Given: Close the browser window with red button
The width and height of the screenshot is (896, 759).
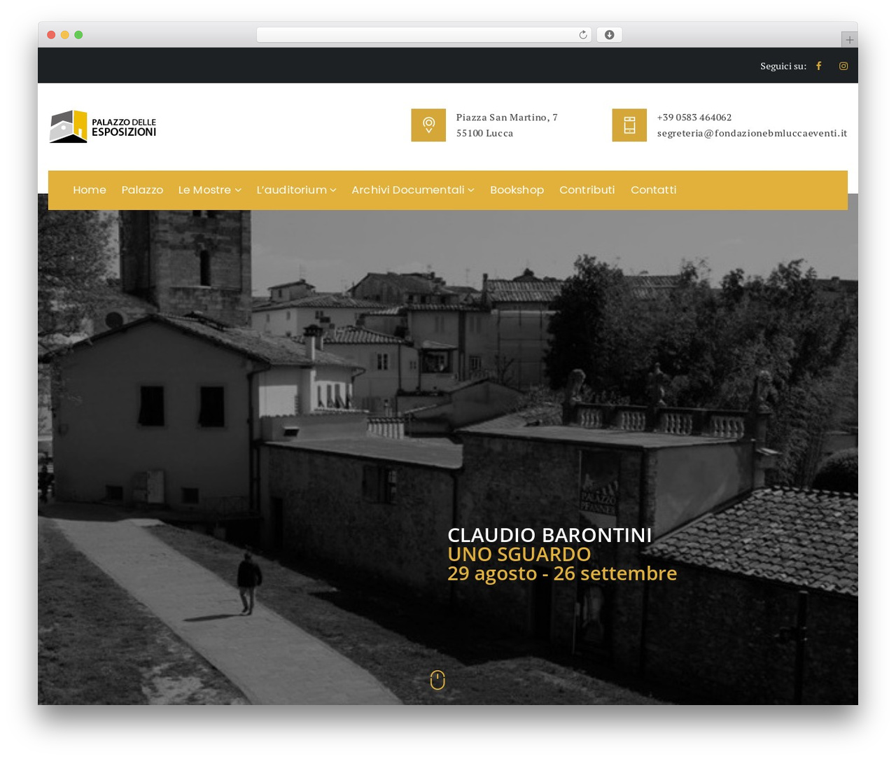Looking at the screenshot, I should coord(51,35).
